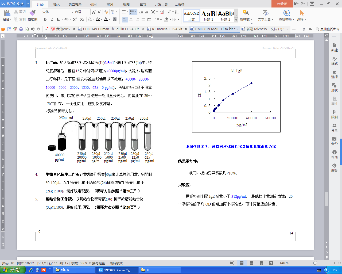Open the Share (分享) sidebar icon
Image resolution: width=342 pixels, height=274 pixels.
334,128
